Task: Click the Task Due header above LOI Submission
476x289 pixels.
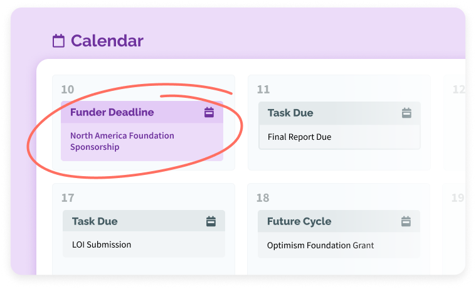Action: (95, 221)
